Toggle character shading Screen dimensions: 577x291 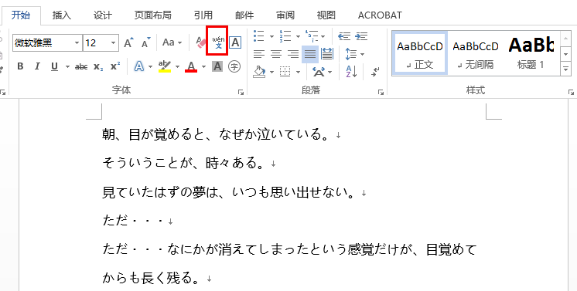coord(217,66)
